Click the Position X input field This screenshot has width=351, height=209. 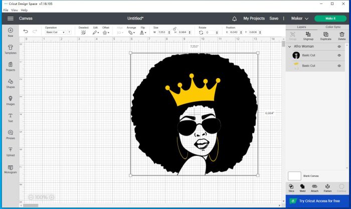pos(234,32)
